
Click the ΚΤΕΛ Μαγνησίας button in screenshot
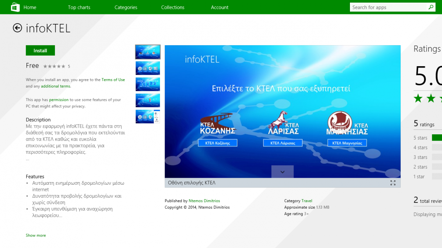click(347, 143)
